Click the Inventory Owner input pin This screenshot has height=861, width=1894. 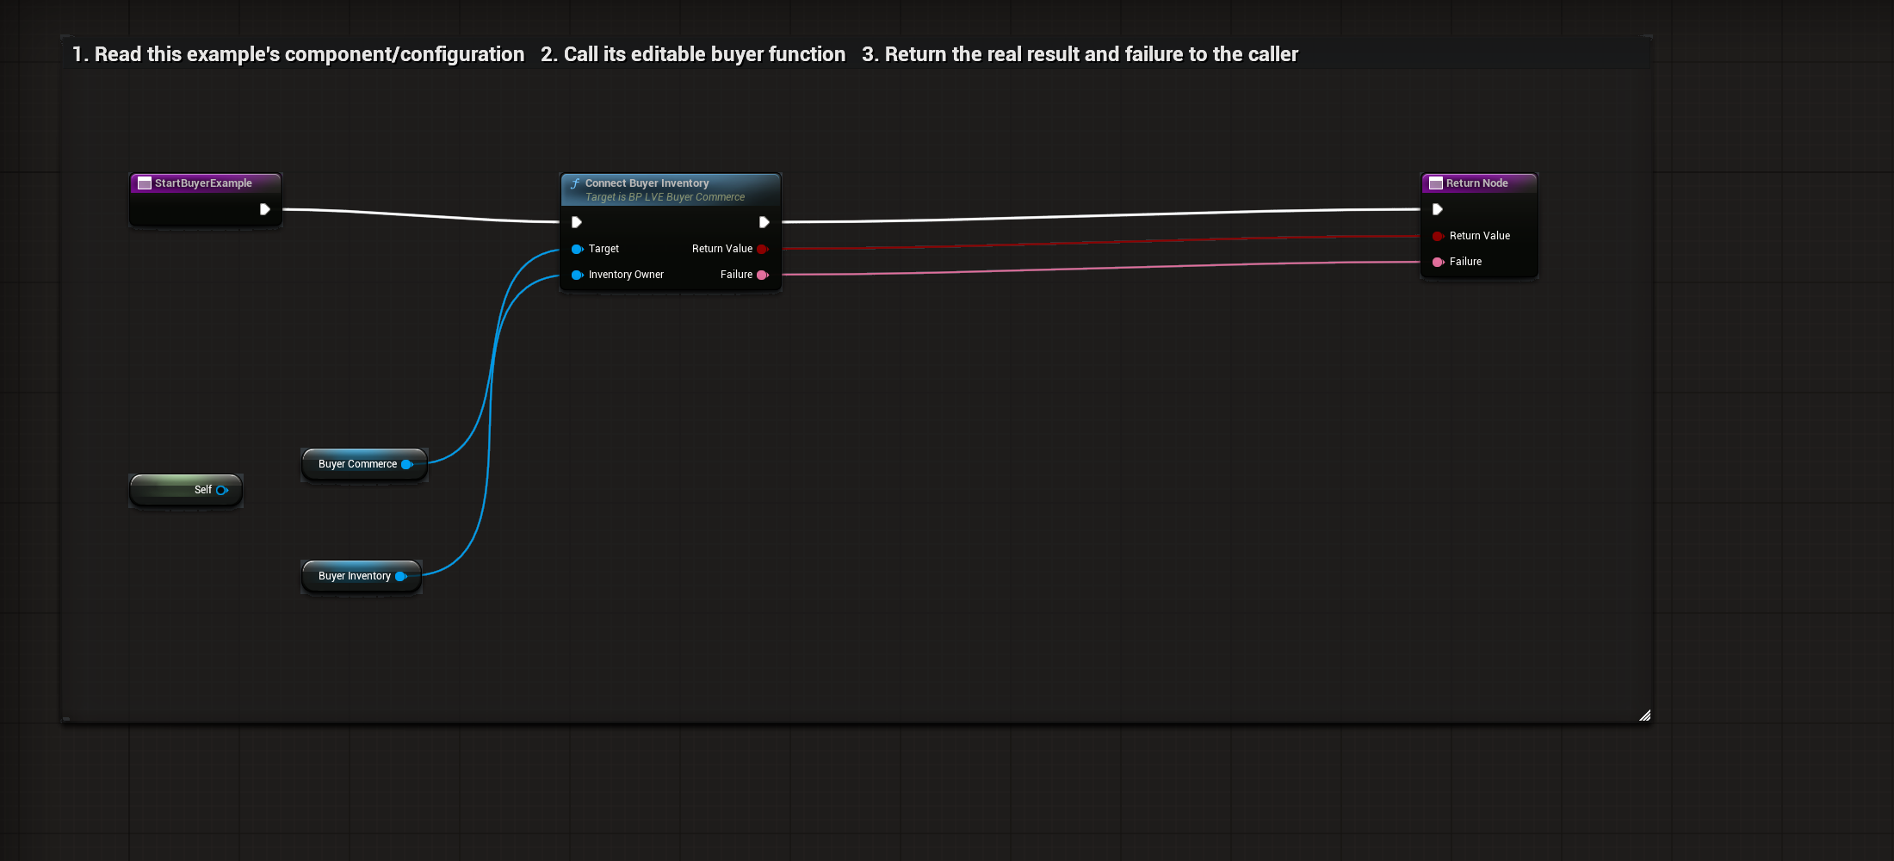[577, 275]
